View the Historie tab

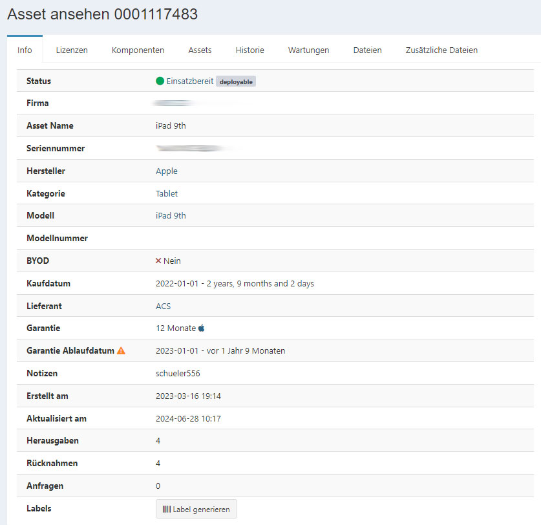(x=249, y=49)
